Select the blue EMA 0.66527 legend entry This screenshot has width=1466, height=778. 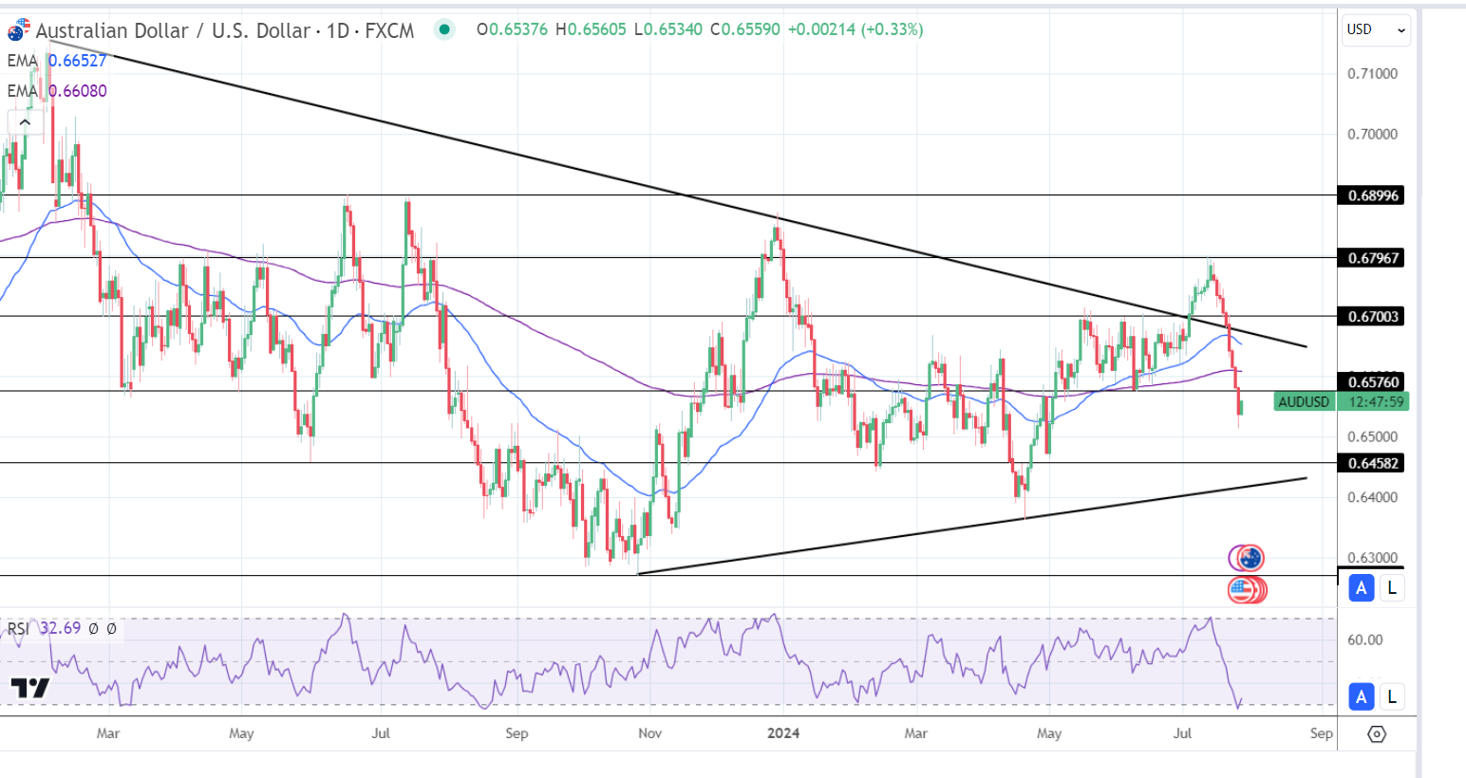[x=57, y=61]
